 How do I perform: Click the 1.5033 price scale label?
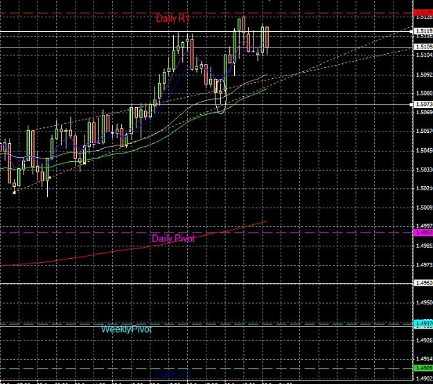click(424, 170)
